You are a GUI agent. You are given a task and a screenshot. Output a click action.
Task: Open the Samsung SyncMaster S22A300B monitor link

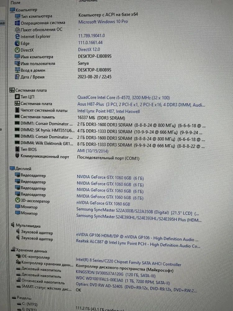(x=138, y=211)
